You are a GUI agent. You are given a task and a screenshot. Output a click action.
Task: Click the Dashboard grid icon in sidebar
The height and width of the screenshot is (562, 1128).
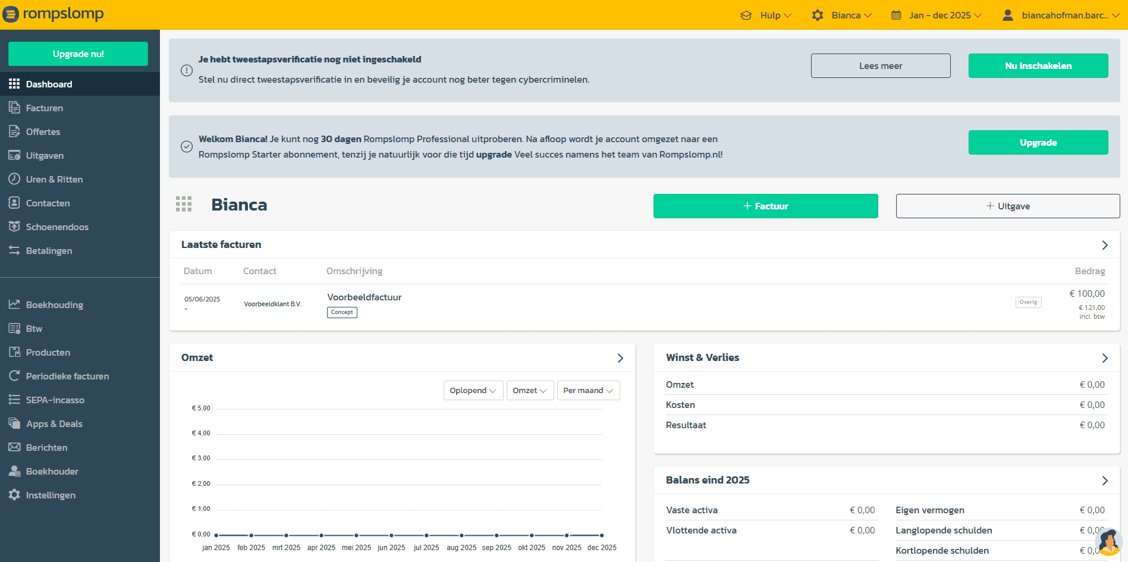(x=14, y=84)
